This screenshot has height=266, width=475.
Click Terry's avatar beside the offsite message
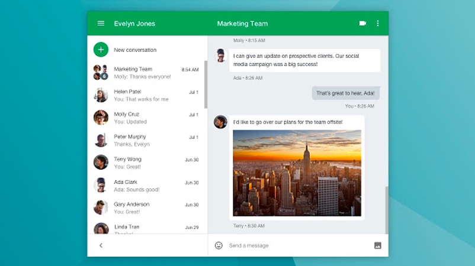pyautogui.click(x=220, y=122)
